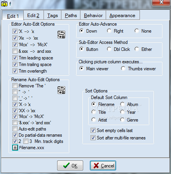Image resolution: width=171 pixels, height=174 pixels.
Task: Close the options dialog window
Action: pos(161,2)
